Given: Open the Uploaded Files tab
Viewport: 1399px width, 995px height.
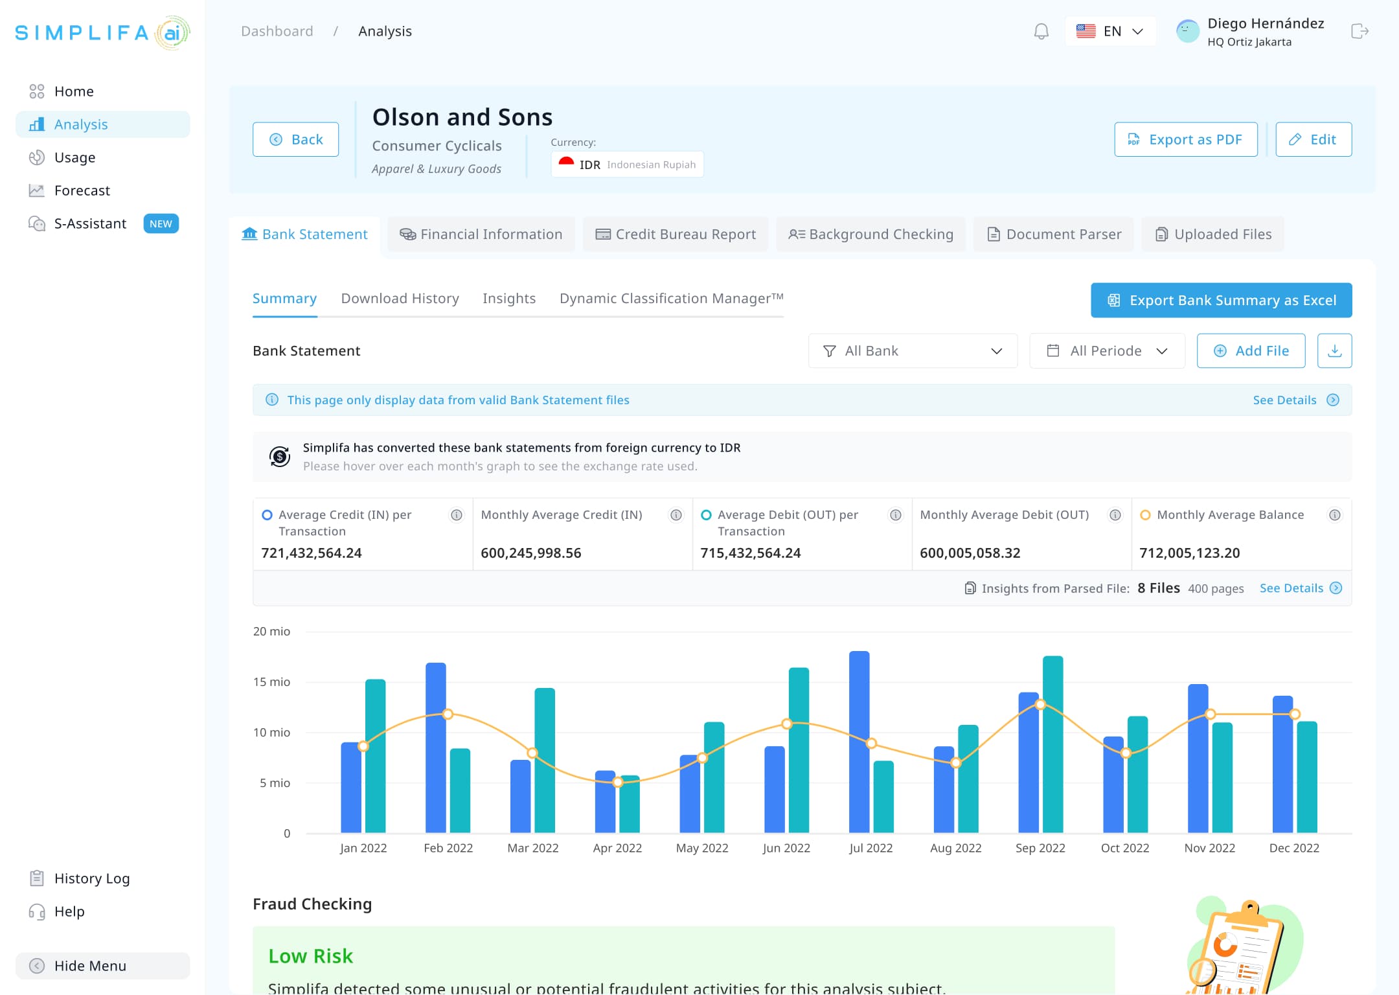Looking at the screenshot, I should (1213, 234).
